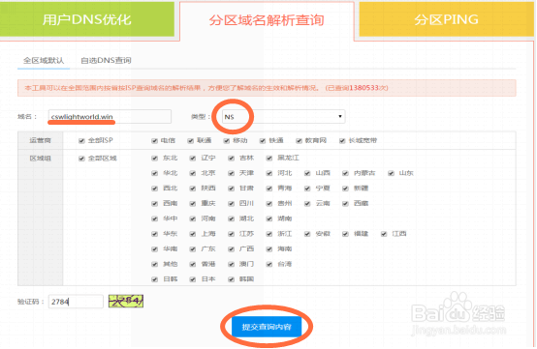The height and width of the screenshot is (349, 537).
Task: Switch to the 用户DNS优化 tab
Action: pyautogui.click(x=87, y=19)
